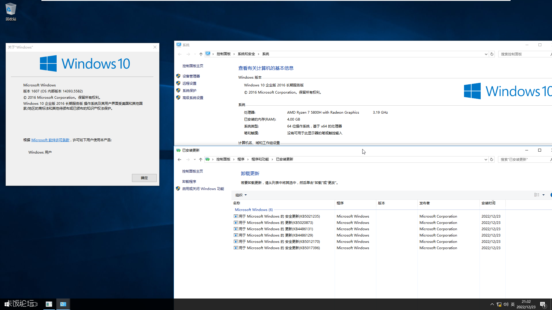Open the 组织 dropdown menu
The width and height of the screenshot is (552, 310).
[241, 195]
